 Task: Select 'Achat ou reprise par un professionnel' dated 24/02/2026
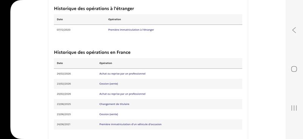click(x=122, y=73)
